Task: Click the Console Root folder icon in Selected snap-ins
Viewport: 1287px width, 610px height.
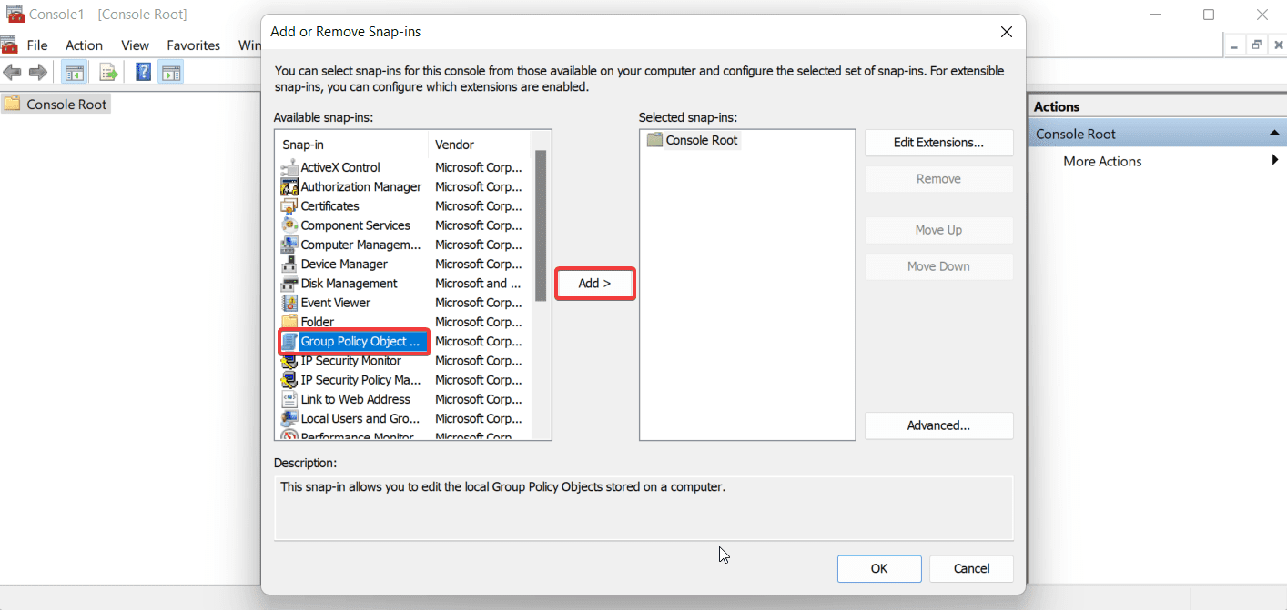Action: (654, 140)
